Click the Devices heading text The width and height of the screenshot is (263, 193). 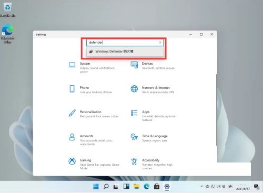click(147, 64)
